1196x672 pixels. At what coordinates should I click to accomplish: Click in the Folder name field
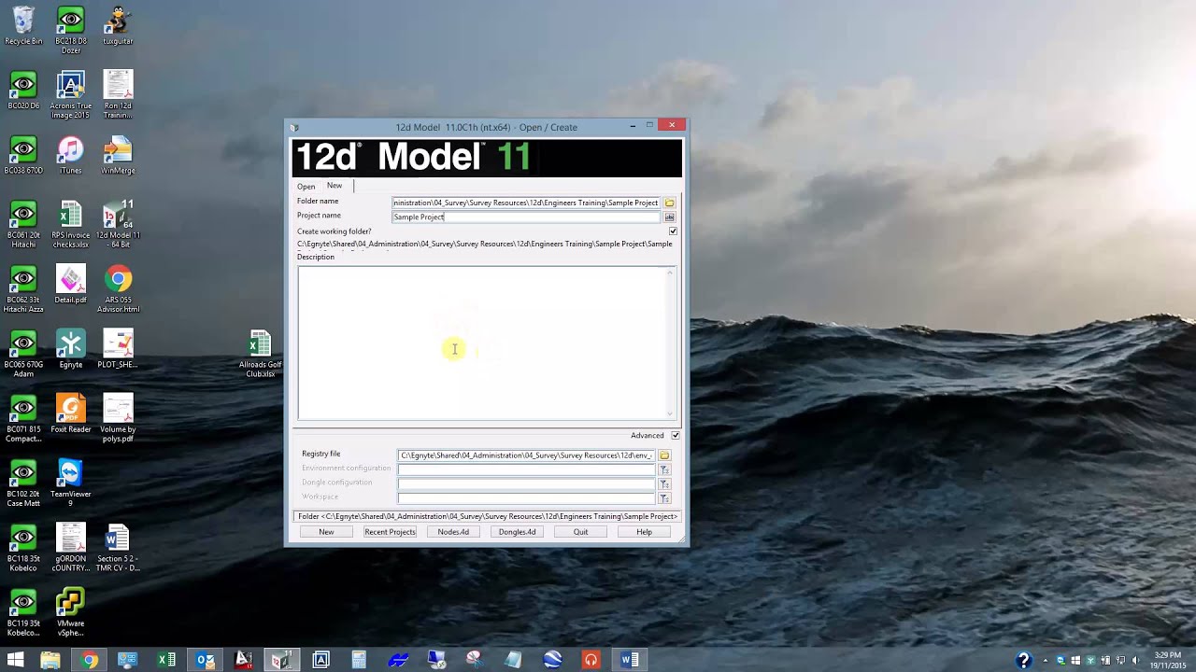point(526,203)
